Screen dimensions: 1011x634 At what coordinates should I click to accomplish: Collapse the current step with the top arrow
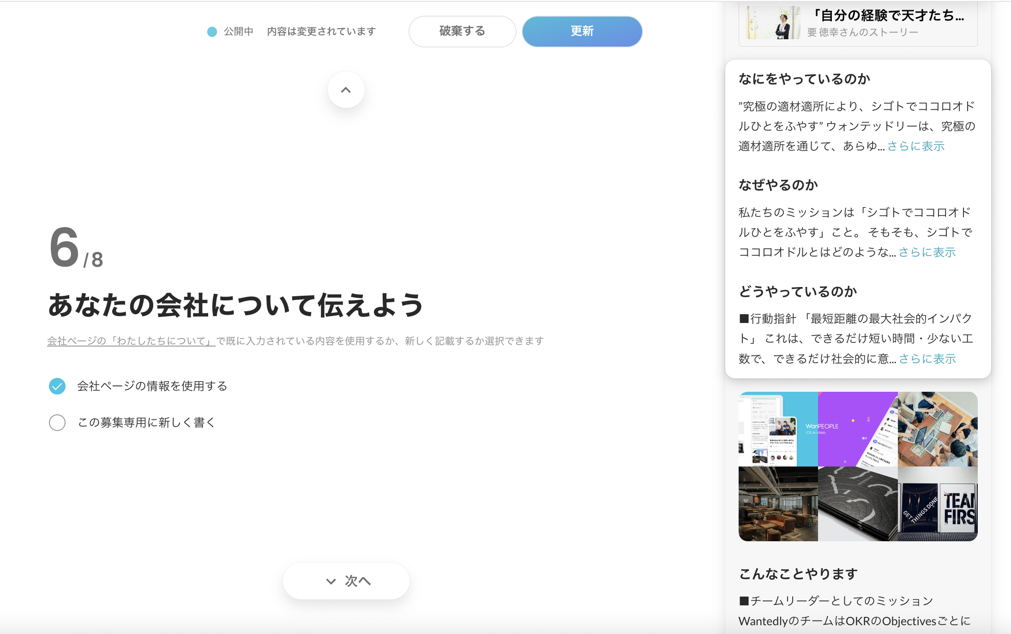(x=345, y=90)
